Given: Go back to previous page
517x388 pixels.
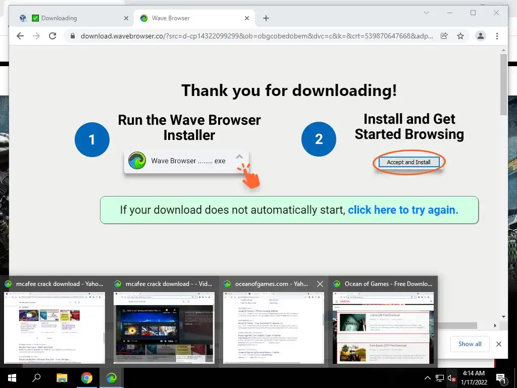Looking at the screenshot, I should click(20, 36).
